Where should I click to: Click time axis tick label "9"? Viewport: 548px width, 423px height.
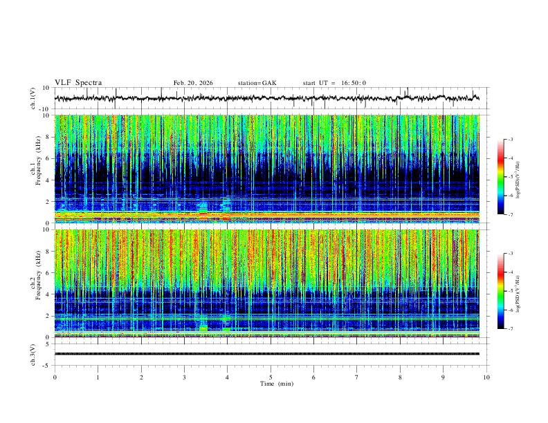tap(443, 377)
